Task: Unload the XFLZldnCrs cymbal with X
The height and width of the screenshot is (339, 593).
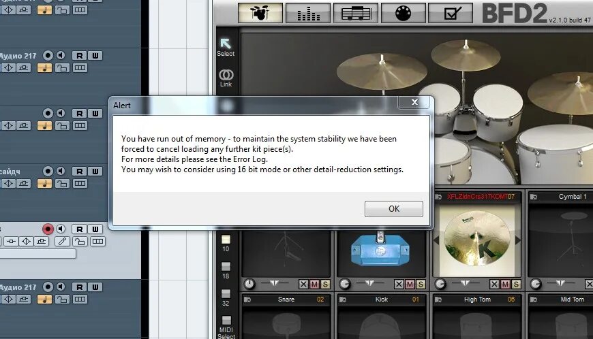Action: pos(494,285)
